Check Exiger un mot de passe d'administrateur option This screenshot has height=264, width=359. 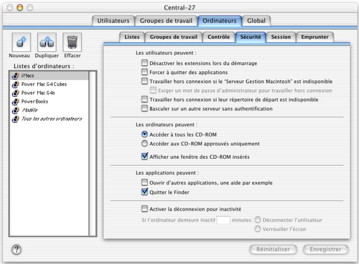(153, 90)
